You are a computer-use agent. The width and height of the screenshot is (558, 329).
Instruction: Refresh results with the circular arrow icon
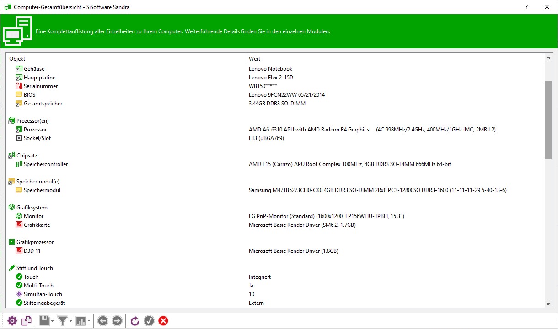(x=135, y=321)
